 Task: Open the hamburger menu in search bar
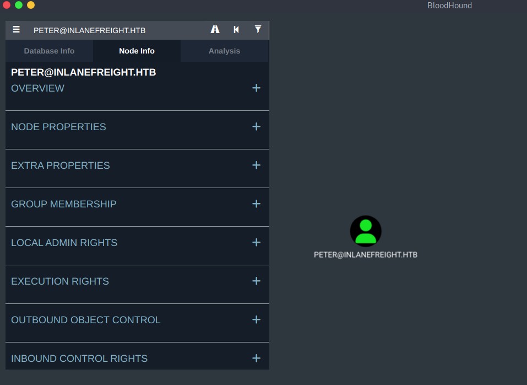(16, 30)
